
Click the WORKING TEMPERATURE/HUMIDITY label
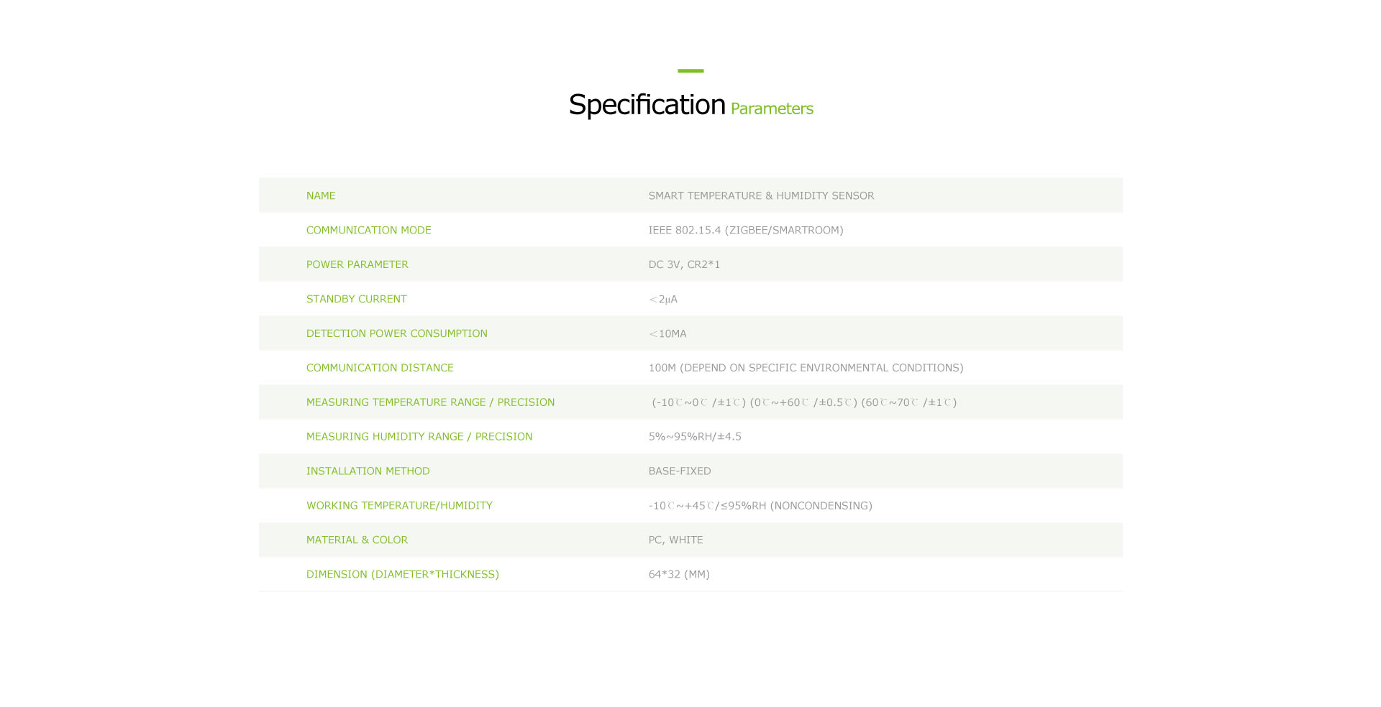pos(399,505)
